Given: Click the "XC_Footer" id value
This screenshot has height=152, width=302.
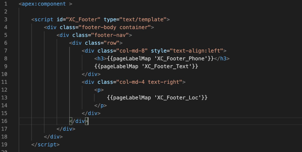Looking at the screenshot, I should pyautogui.click(x=83, y=20).
